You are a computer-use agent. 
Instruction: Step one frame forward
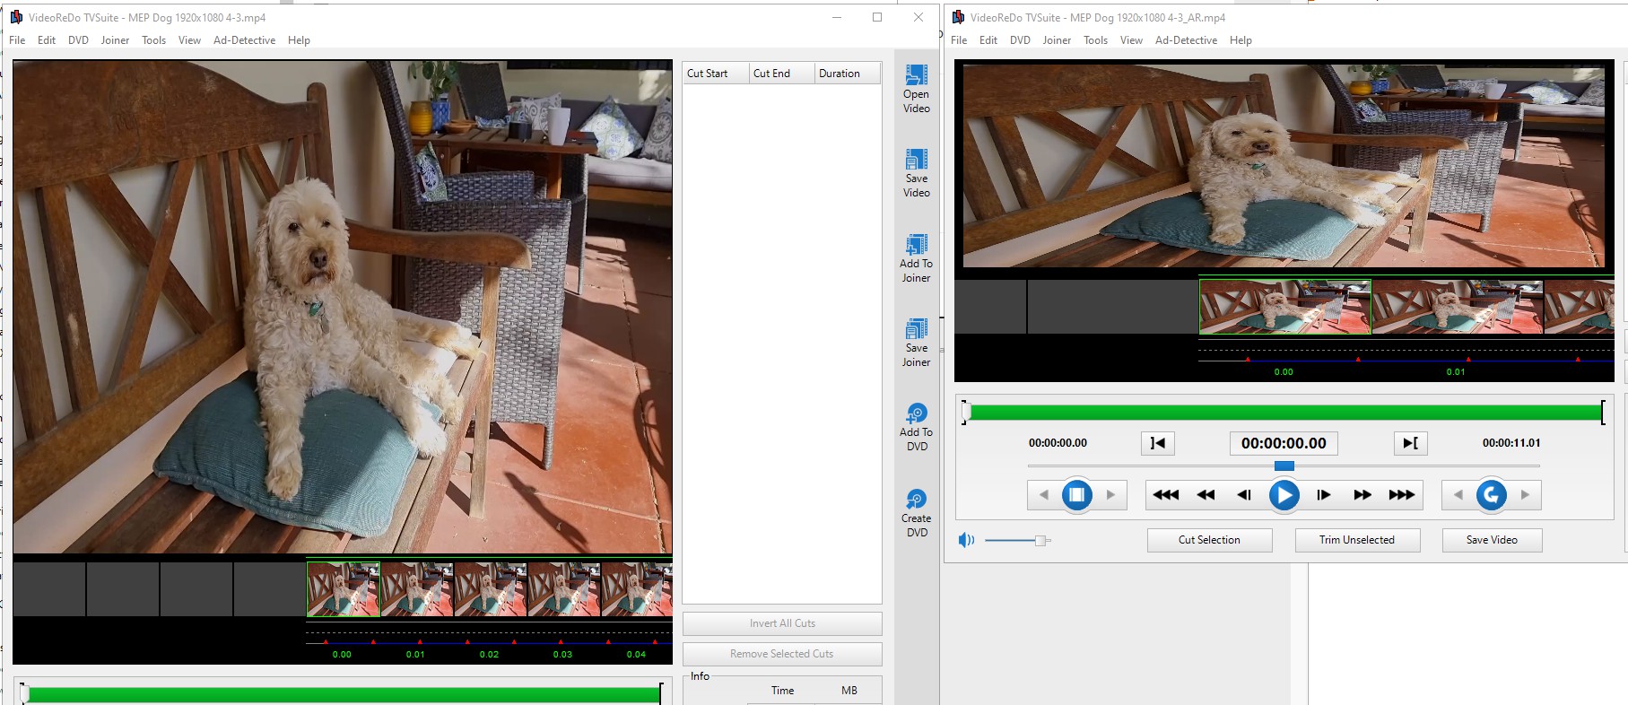(x=1323, y=495)
